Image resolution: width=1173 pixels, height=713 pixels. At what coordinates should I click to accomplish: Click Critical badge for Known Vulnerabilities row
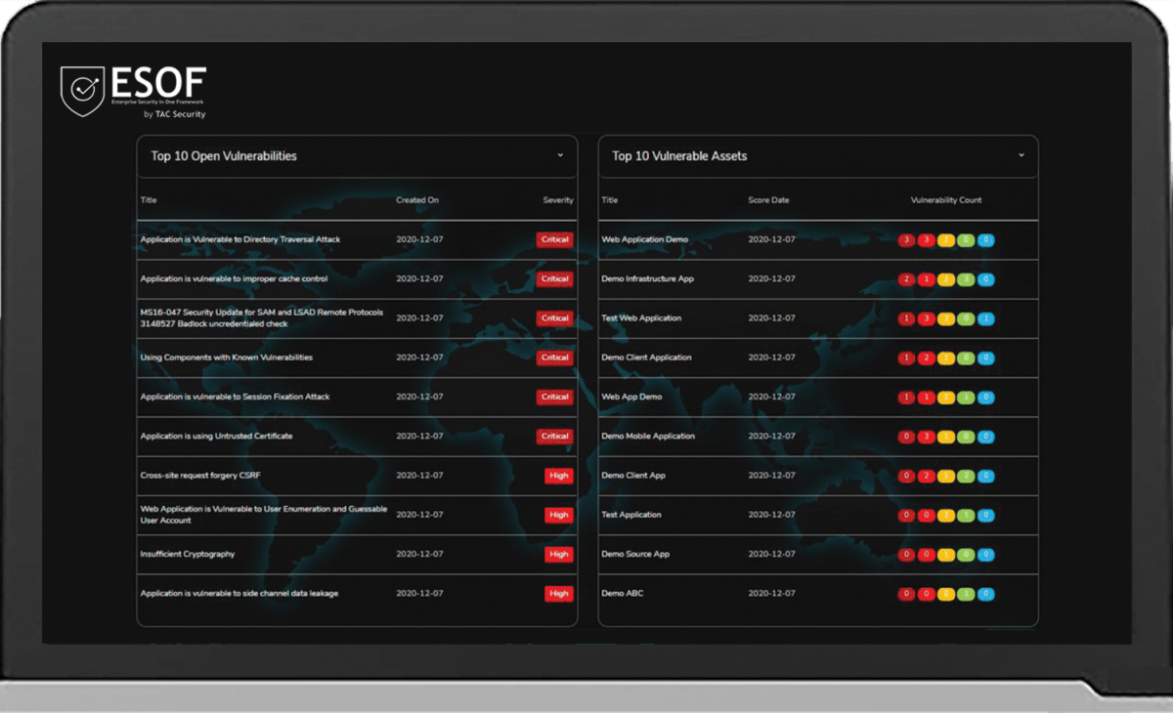pos(555,357)
